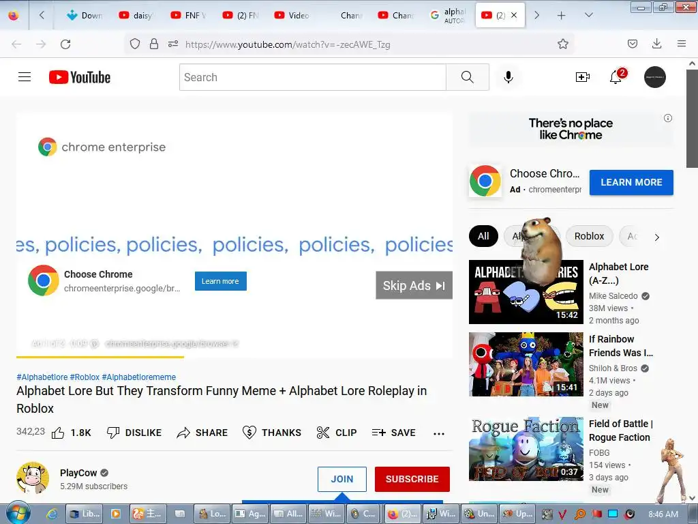
Task: Open the PlayCow channel name
Action: (x=78, y=473)
